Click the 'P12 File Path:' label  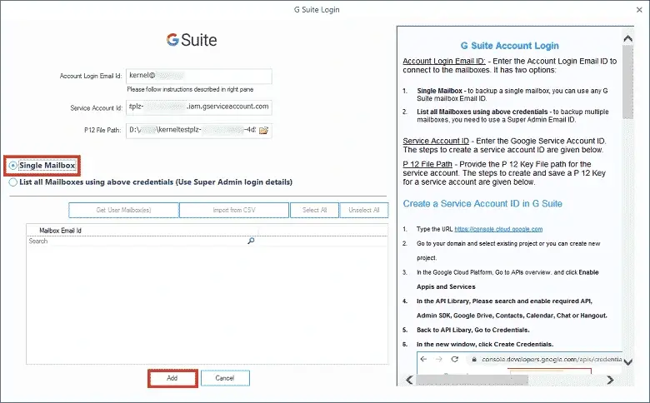(x=102, y=130)
